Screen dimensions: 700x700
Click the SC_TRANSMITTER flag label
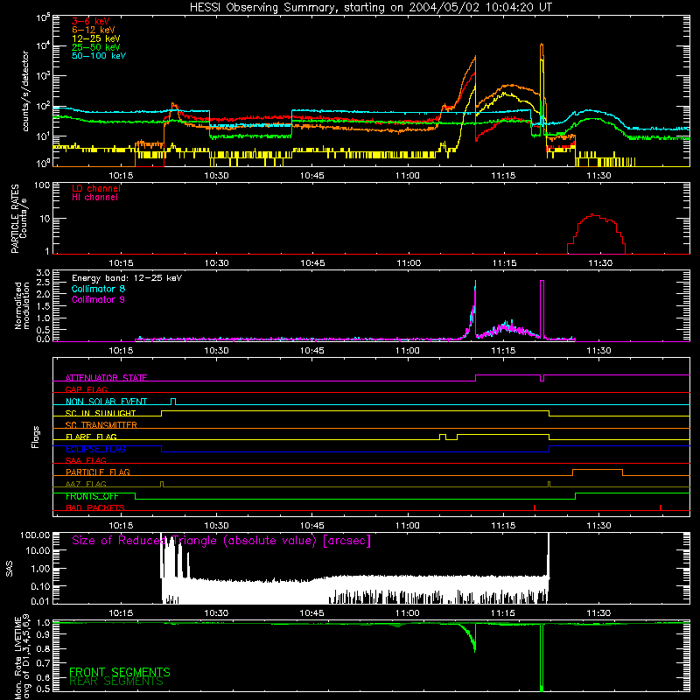tap(101, 425)
